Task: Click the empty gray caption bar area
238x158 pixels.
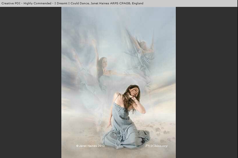Action: (190, 3)
